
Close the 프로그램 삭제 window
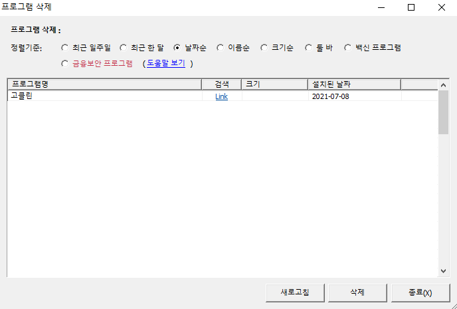(x=442, y=7)
